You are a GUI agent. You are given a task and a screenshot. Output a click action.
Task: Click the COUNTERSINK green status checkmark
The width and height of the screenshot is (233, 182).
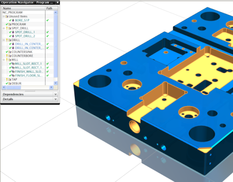(7, 52)
